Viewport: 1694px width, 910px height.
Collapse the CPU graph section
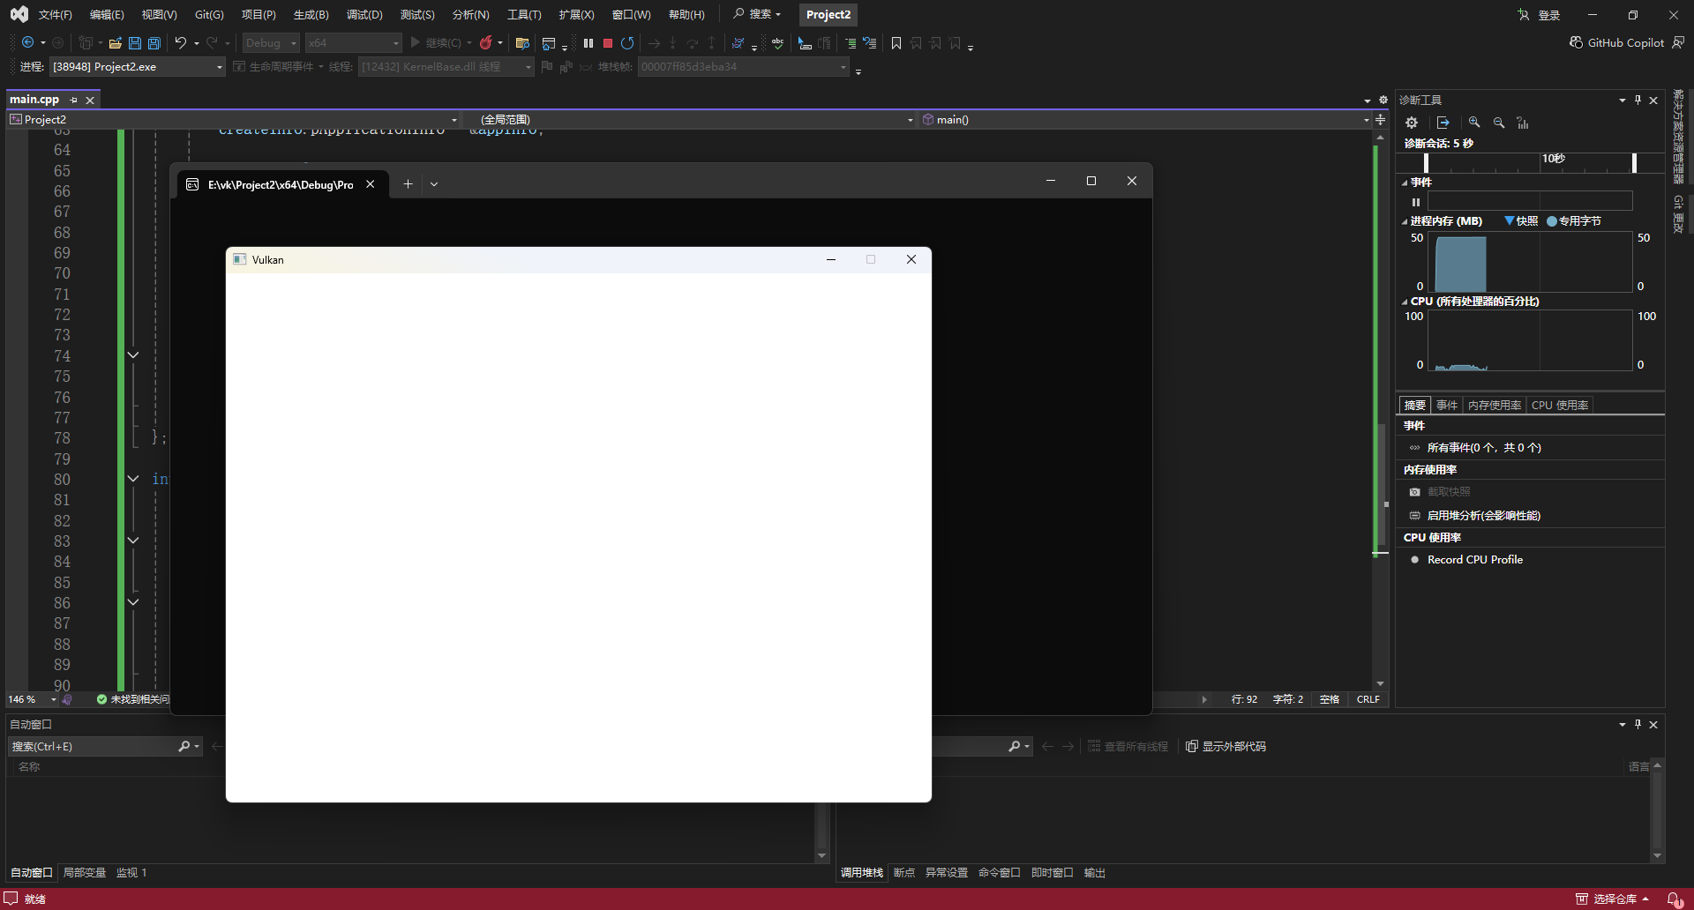point(1405,302)
